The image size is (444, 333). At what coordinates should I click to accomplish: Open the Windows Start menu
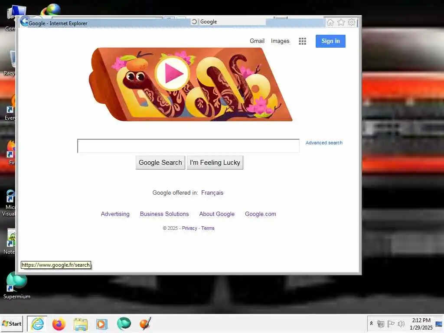click(12, 323)
